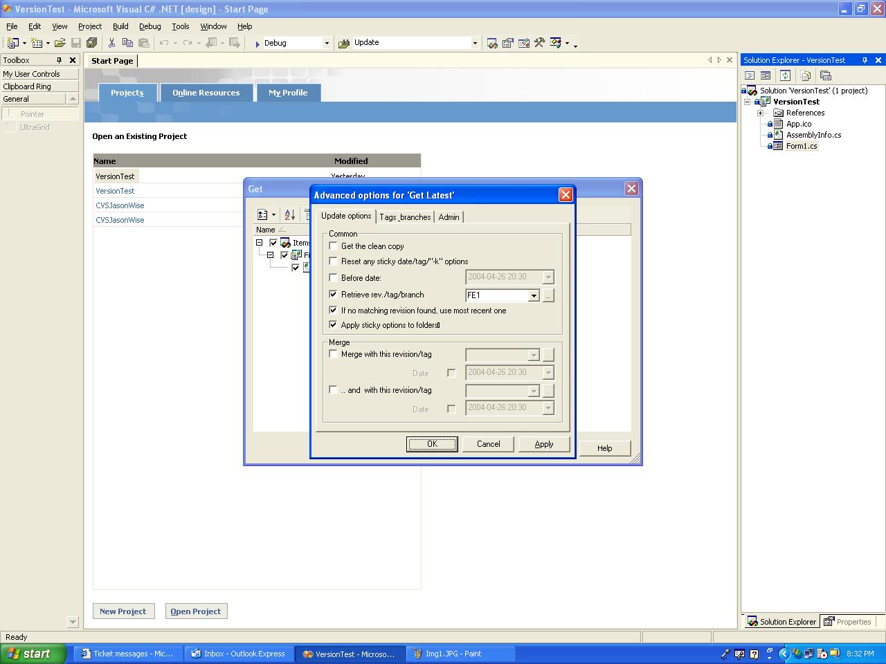Click the View Code icon in Solution Explorer
Viewport: 886px width, 664px height.
(750, 75)
